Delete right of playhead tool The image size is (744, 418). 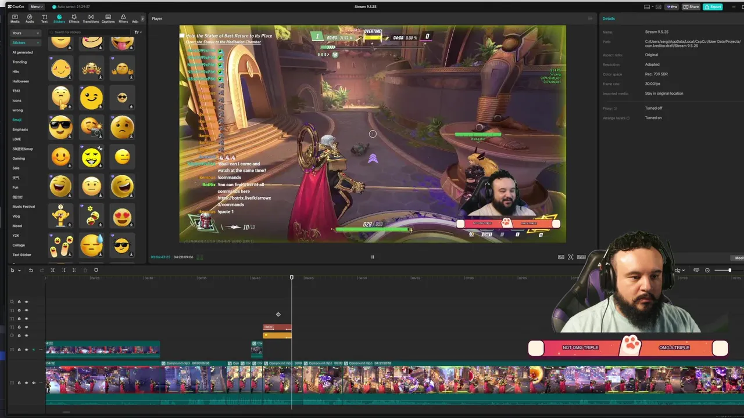click(x=74, y=271)
